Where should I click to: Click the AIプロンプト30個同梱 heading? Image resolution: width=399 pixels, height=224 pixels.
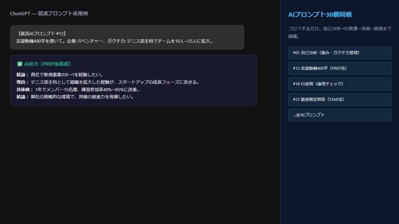[320, 15]
